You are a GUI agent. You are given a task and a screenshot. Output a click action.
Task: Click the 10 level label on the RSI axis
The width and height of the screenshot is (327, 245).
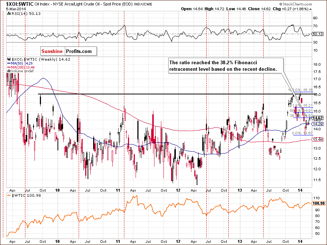(315, 50)
